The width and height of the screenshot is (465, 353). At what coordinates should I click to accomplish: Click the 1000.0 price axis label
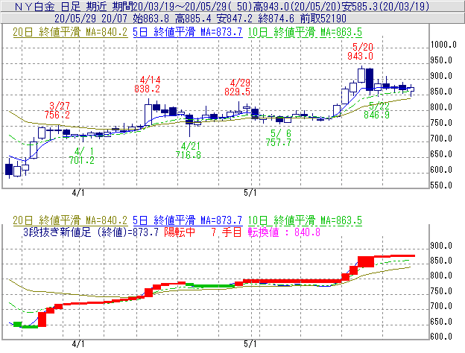click(x=443, y=45)
